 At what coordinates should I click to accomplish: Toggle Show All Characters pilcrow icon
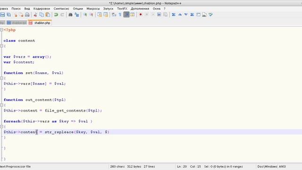point(120,15)
